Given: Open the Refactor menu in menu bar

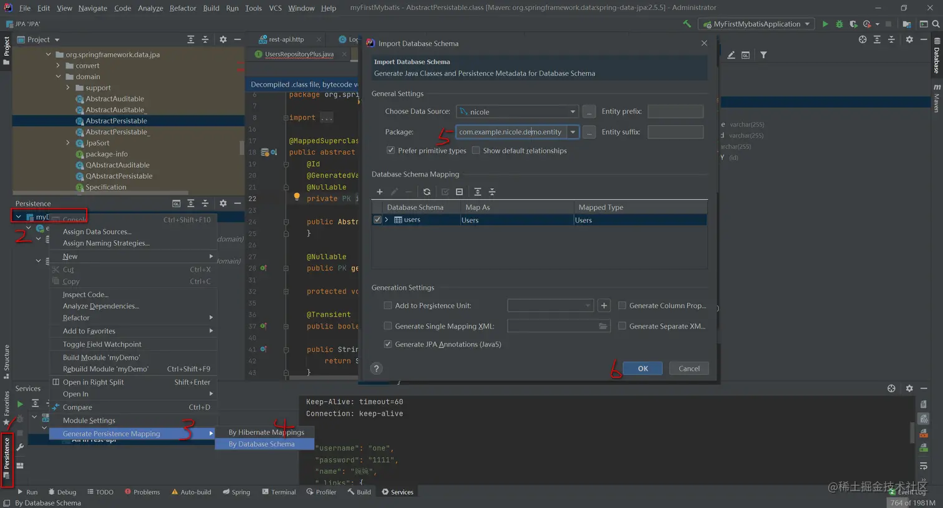Looking at the screenshot, I should 183,8.
